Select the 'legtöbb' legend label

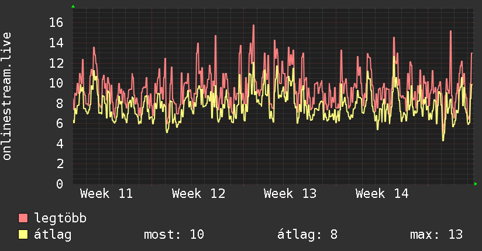pyautogui.click(x=60, y=218)
